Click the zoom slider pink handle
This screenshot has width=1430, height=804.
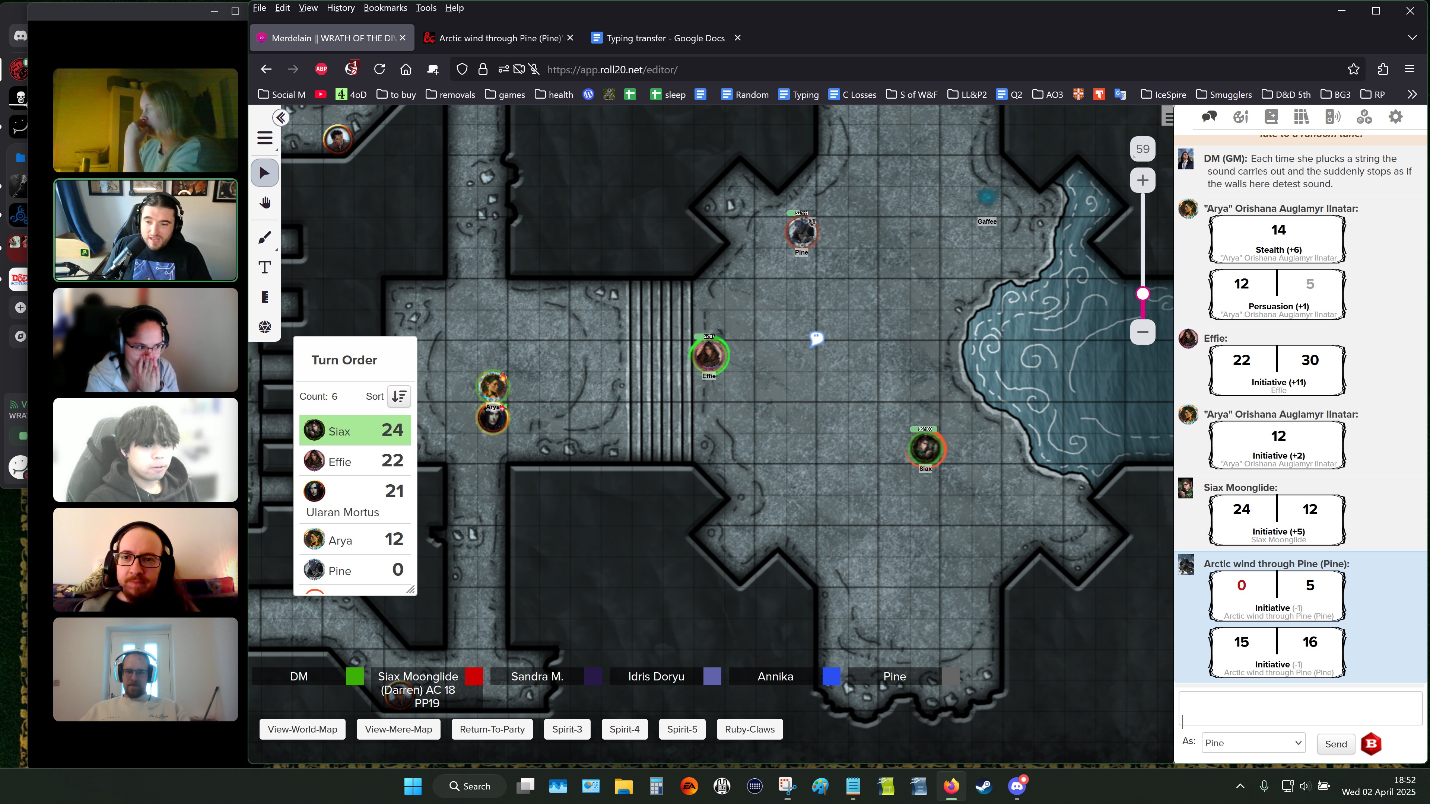1143,294
